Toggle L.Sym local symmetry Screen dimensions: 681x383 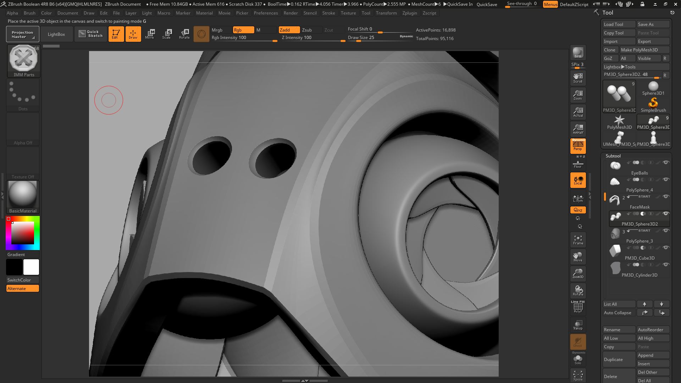coord(578,198)
